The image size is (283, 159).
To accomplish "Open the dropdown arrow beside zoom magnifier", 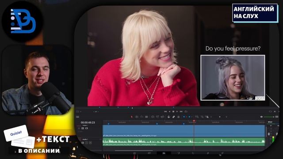I will point(211,117).
